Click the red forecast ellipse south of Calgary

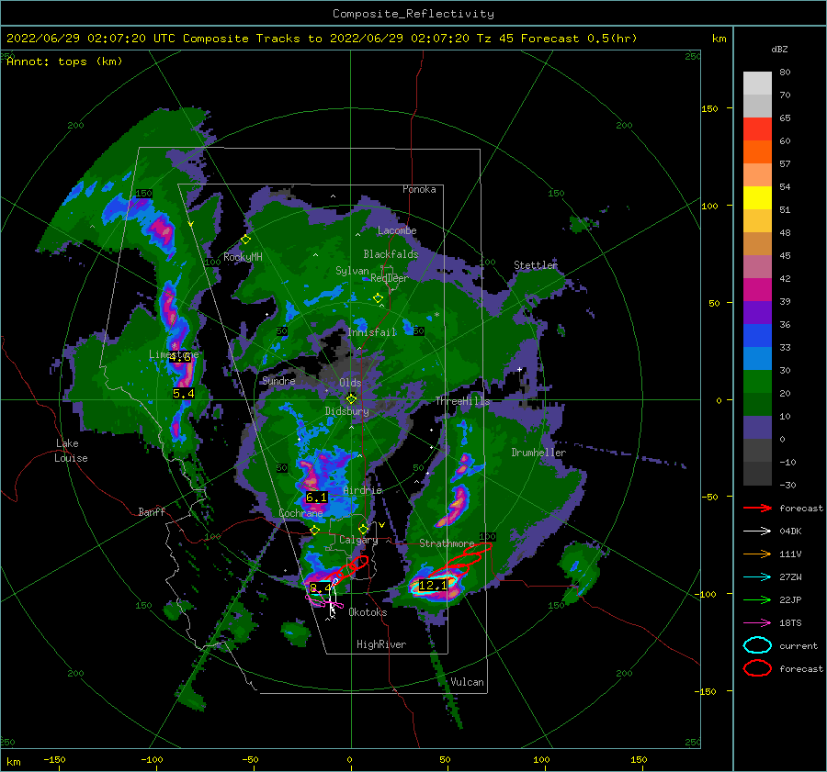tap(358, 564)
